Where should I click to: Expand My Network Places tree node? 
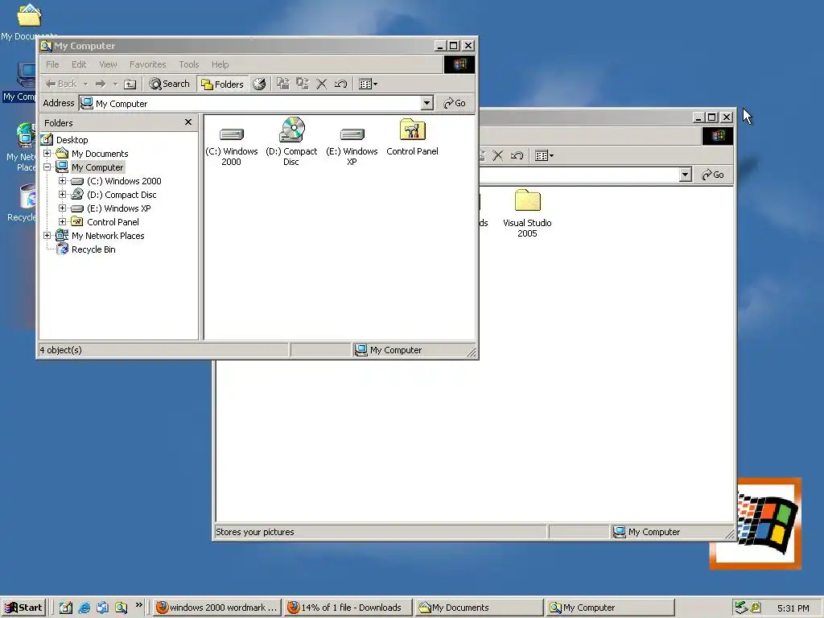coord(47,236)
